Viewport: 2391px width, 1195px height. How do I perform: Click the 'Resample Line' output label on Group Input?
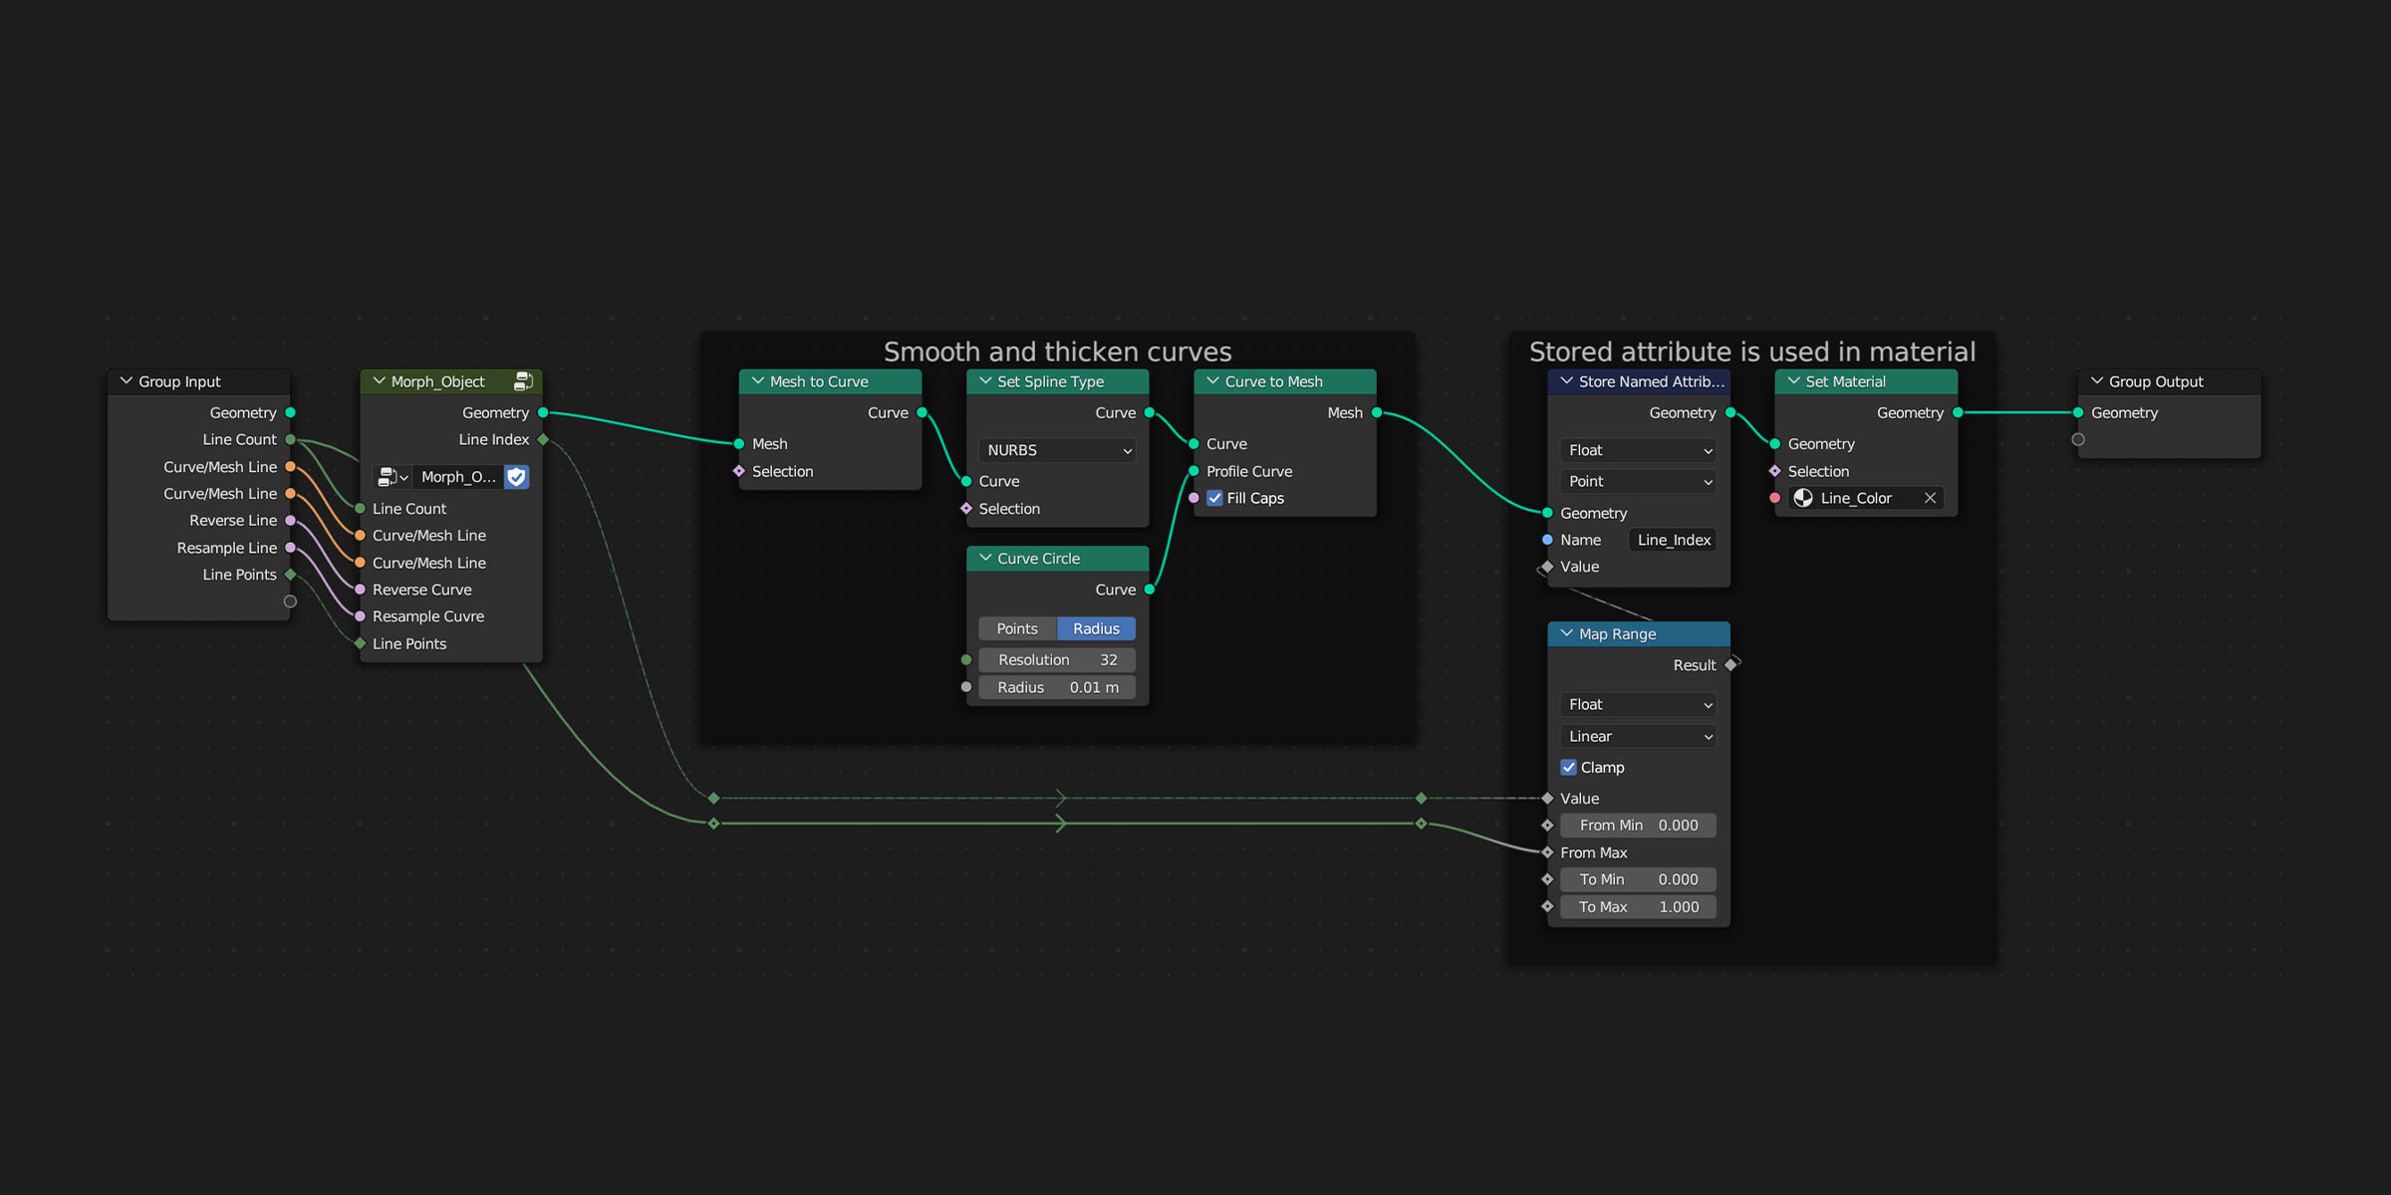coord(227,548)
